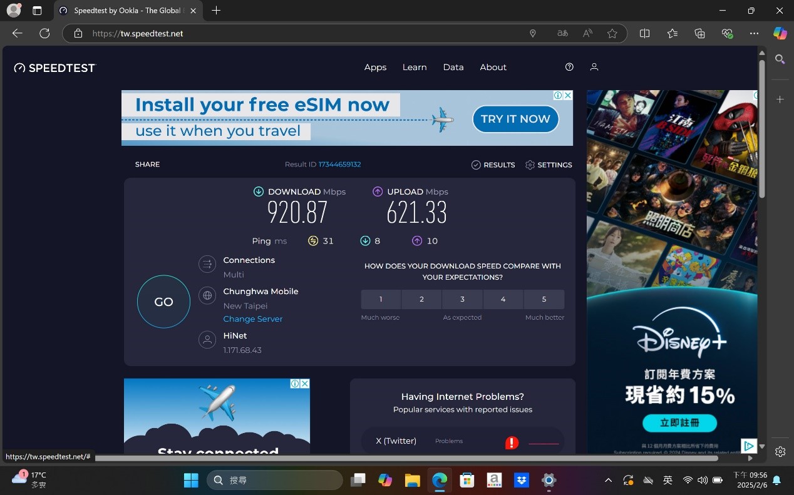The height and width of the screenshot is (495, 794).
Task: Open the Learn menu
Action: [415, 68]
